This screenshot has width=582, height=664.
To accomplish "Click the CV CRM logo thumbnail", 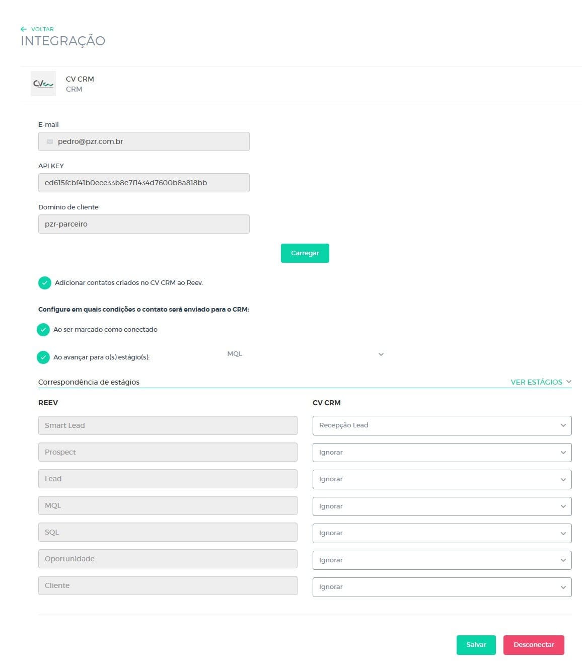I will pyautogui.click(x=43, y=84).
